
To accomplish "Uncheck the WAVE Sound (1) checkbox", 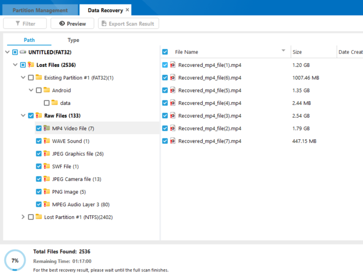I will click(39, 141).
